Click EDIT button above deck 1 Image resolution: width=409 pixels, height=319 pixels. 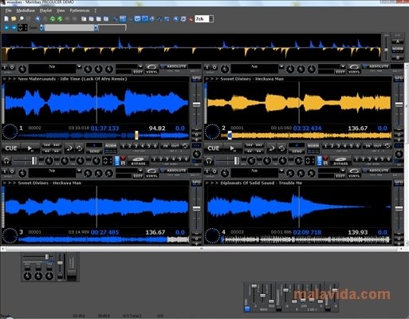(x=138, y=72)
